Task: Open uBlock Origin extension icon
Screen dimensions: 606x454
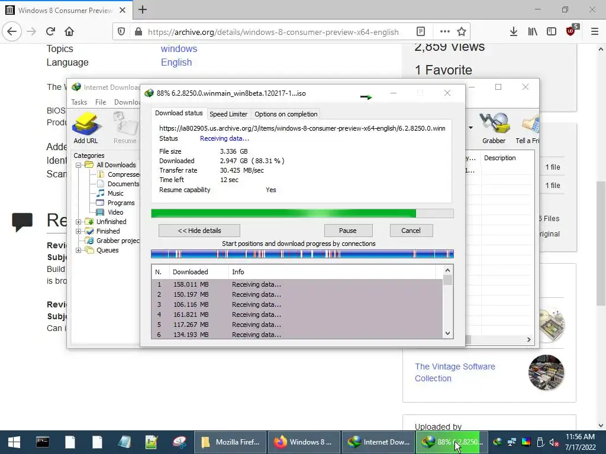Action: (x=571, y=31)
